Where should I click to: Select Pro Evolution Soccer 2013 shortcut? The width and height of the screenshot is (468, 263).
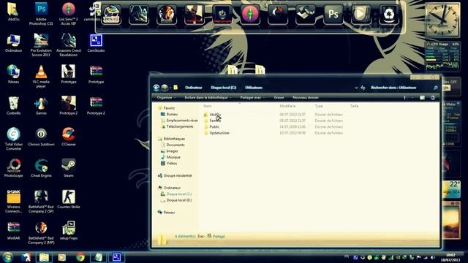(41, 45)
